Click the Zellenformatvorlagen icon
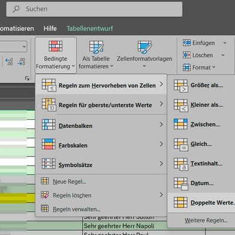This screenshot has width=235, height=235. point(144,47)
